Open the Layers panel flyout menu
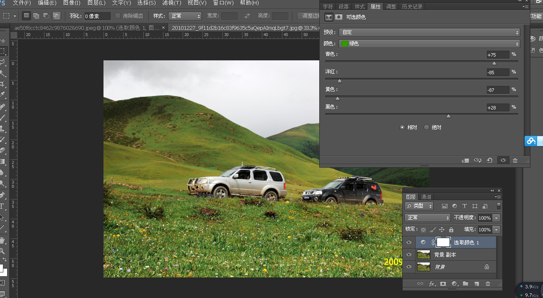543x298 pixels. 498,197
